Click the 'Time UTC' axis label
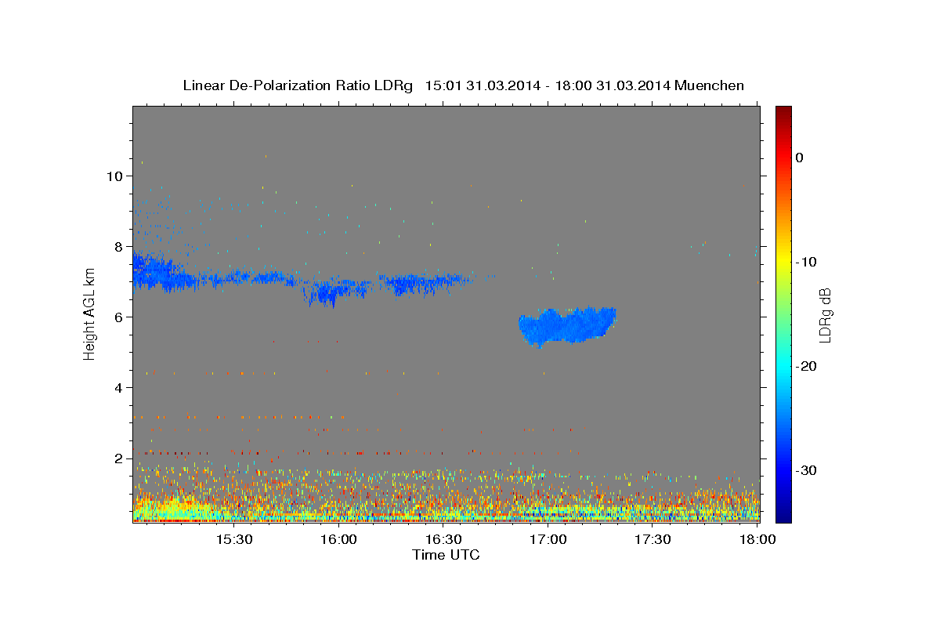Viewport: 940px width, 627px height. click(446, 555)
